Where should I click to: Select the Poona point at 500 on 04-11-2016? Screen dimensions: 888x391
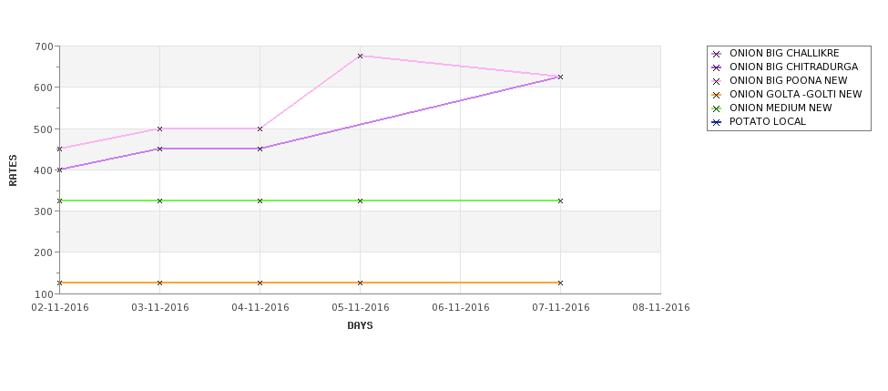[260, 129]
